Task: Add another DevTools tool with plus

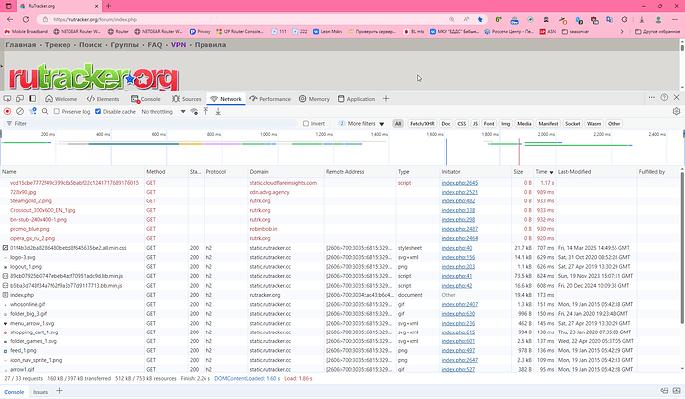Action: [x=386, y=99]
